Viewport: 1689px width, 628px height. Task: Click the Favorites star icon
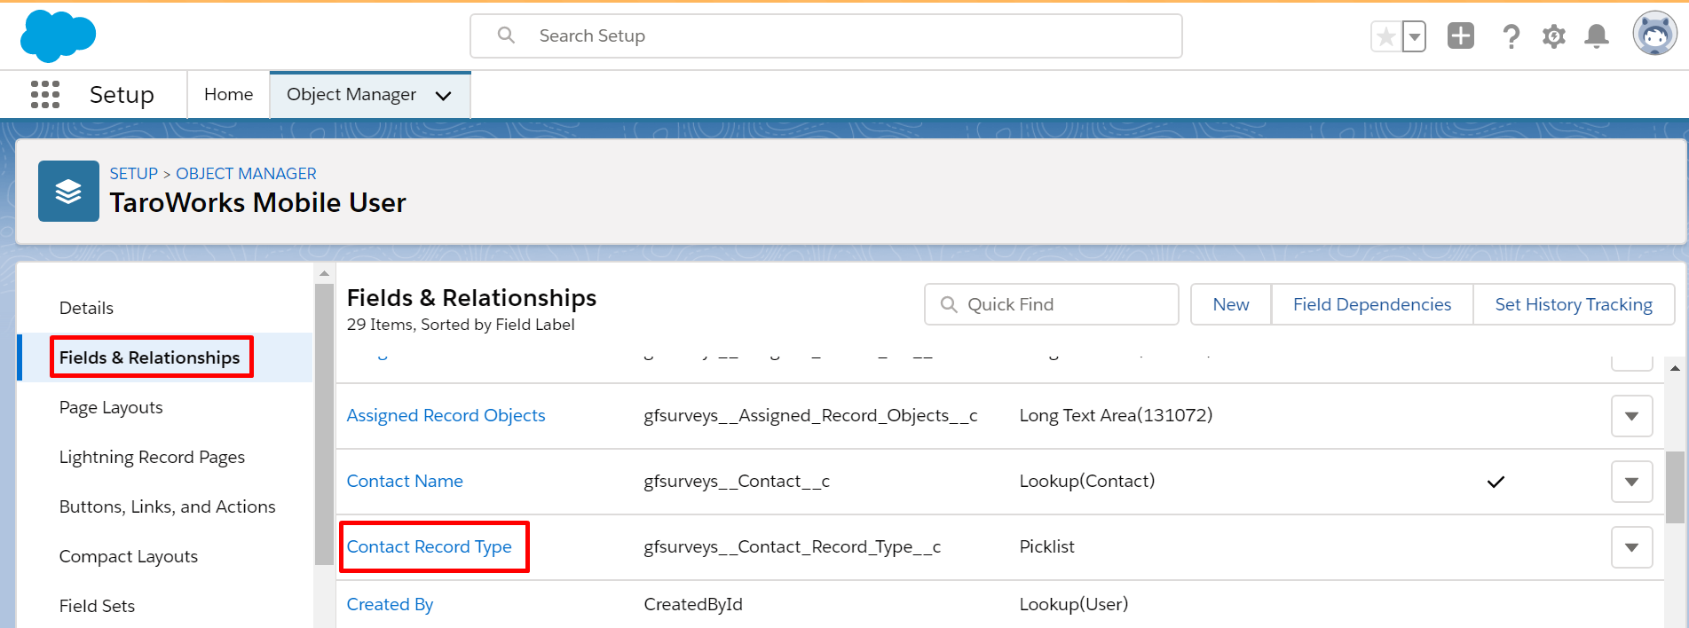tap(1385, 37)
